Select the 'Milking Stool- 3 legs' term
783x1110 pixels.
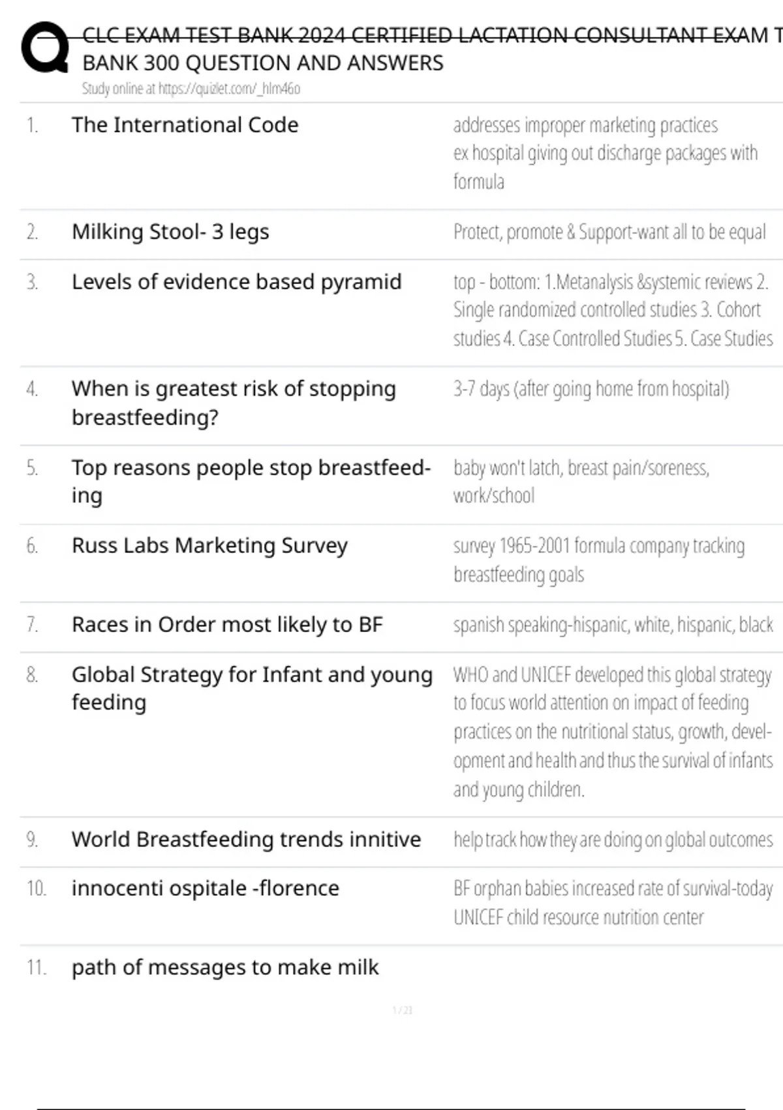tap(170, 232)
